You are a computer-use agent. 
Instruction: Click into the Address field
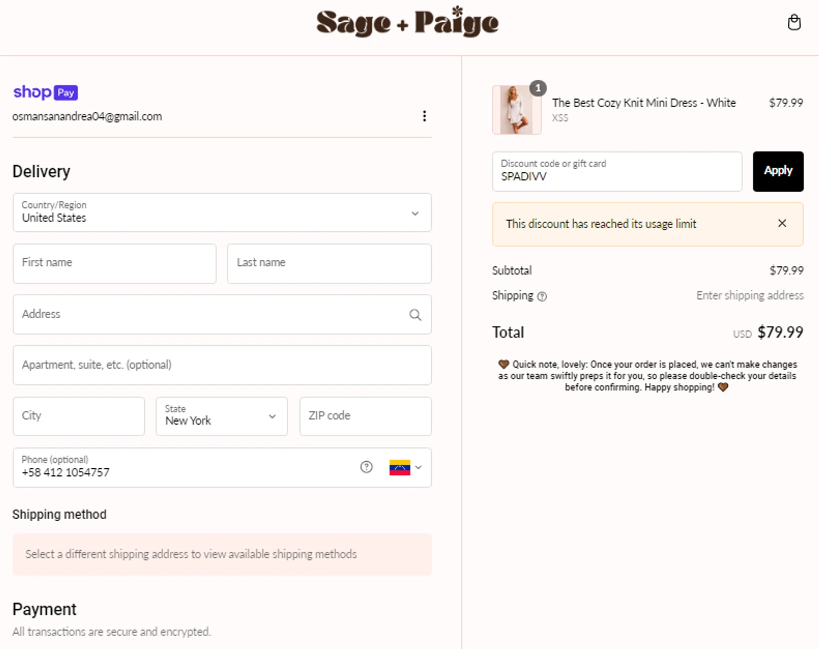pyautogui.click(x=222, y=314)
